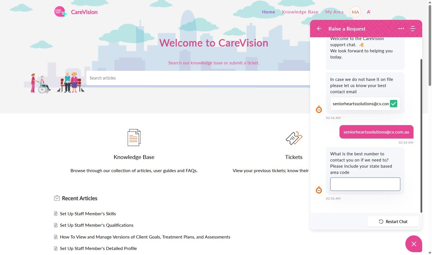Click the Raise a Request chat title
The width and height of the screenshot is (432, 255).
click(347, 29)
